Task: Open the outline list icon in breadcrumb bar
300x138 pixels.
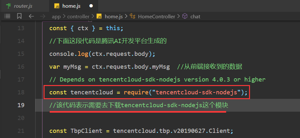Action: click(7, 16)
